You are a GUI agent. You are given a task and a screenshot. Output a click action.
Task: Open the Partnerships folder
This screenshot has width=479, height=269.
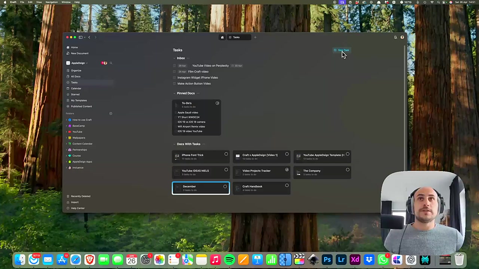pyautogui.click(x=79, y=150)
